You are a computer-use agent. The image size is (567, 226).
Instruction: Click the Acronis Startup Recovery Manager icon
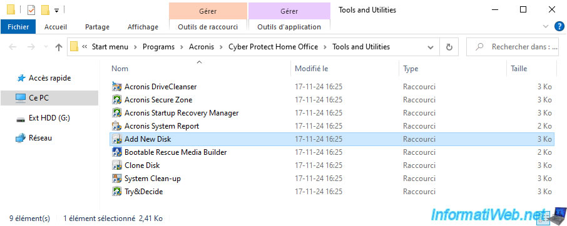[116, 113]
